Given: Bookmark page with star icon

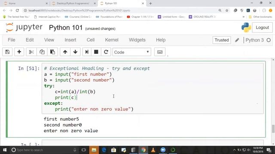Looking at the screenshot, I should (x=227, y=10).
